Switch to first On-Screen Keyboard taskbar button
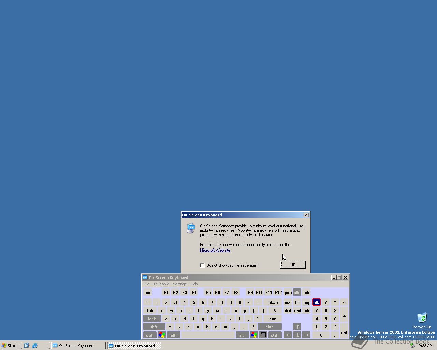The width and height of the screenshot is (437, 350). [78, 346]
